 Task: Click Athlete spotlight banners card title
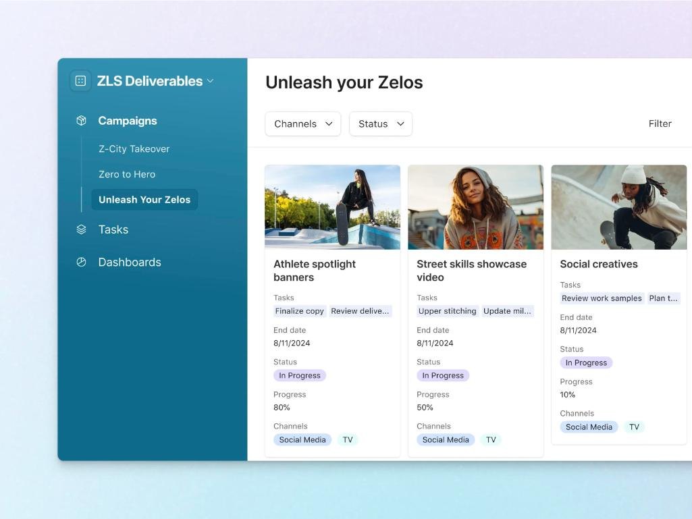pos(315,271)
